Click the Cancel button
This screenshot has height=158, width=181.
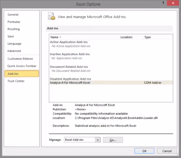pos(167,151)
